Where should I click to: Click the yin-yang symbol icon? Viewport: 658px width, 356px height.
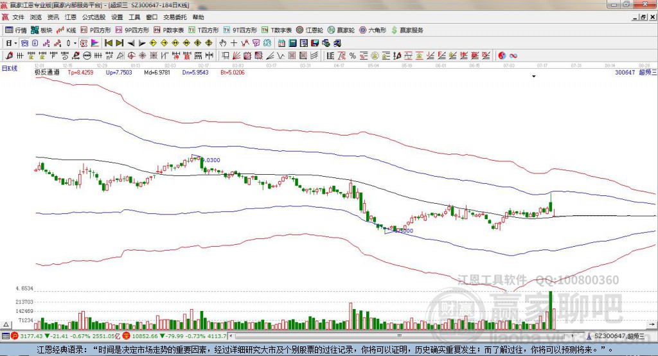[502, 55]
